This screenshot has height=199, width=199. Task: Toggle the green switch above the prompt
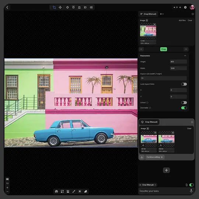(191, 185)
